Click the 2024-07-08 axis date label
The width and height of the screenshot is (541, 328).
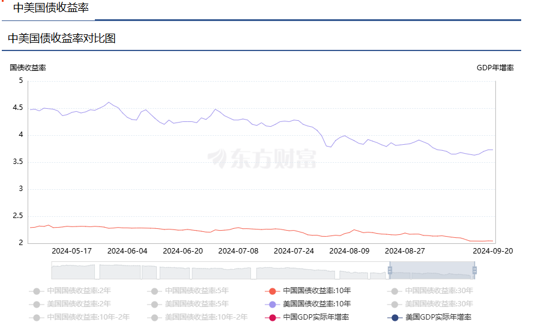[238, 251]
